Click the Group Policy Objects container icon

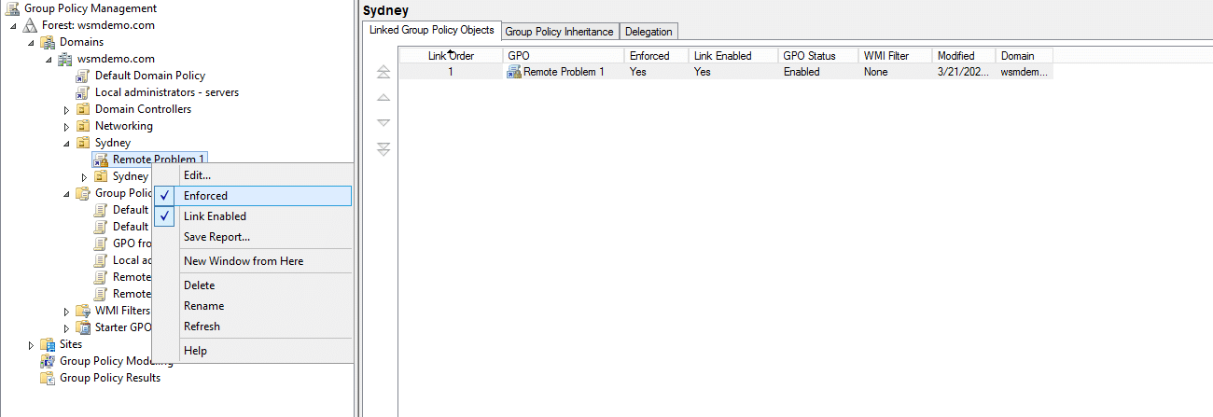coord(83,193)
